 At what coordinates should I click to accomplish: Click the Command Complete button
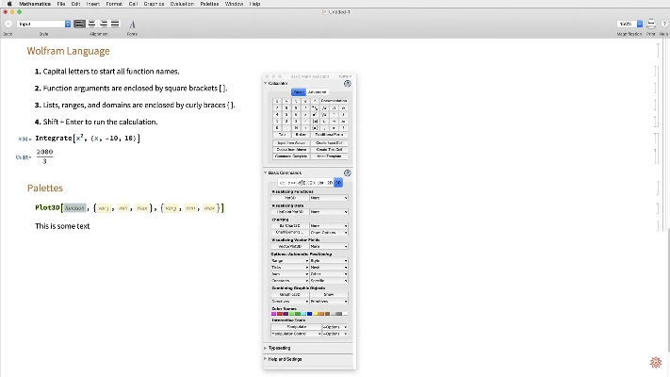pyautogui.click(x=289, y=156)
